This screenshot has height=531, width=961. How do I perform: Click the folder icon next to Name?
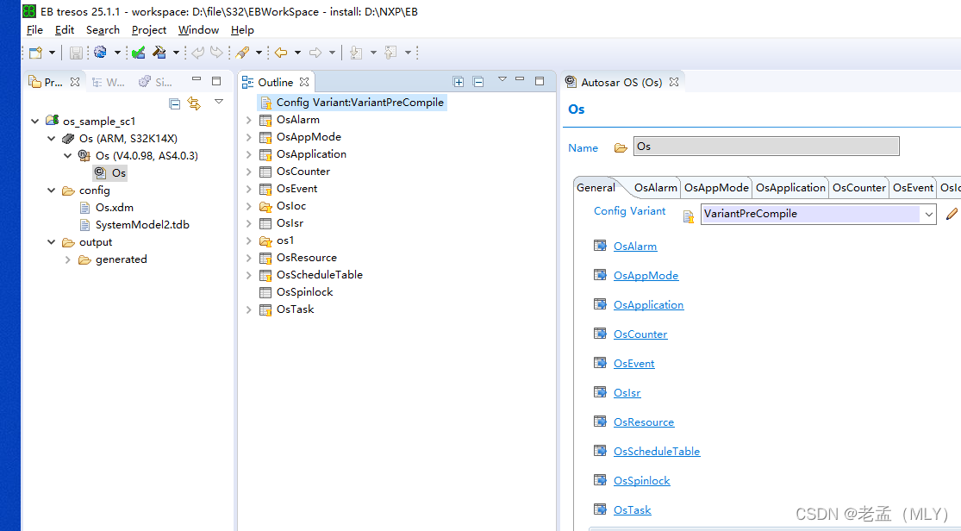621,147
